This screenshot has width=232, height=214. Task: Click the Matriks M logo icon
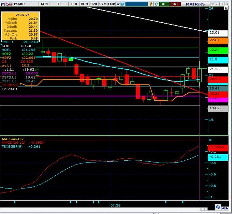pos(3,4)
